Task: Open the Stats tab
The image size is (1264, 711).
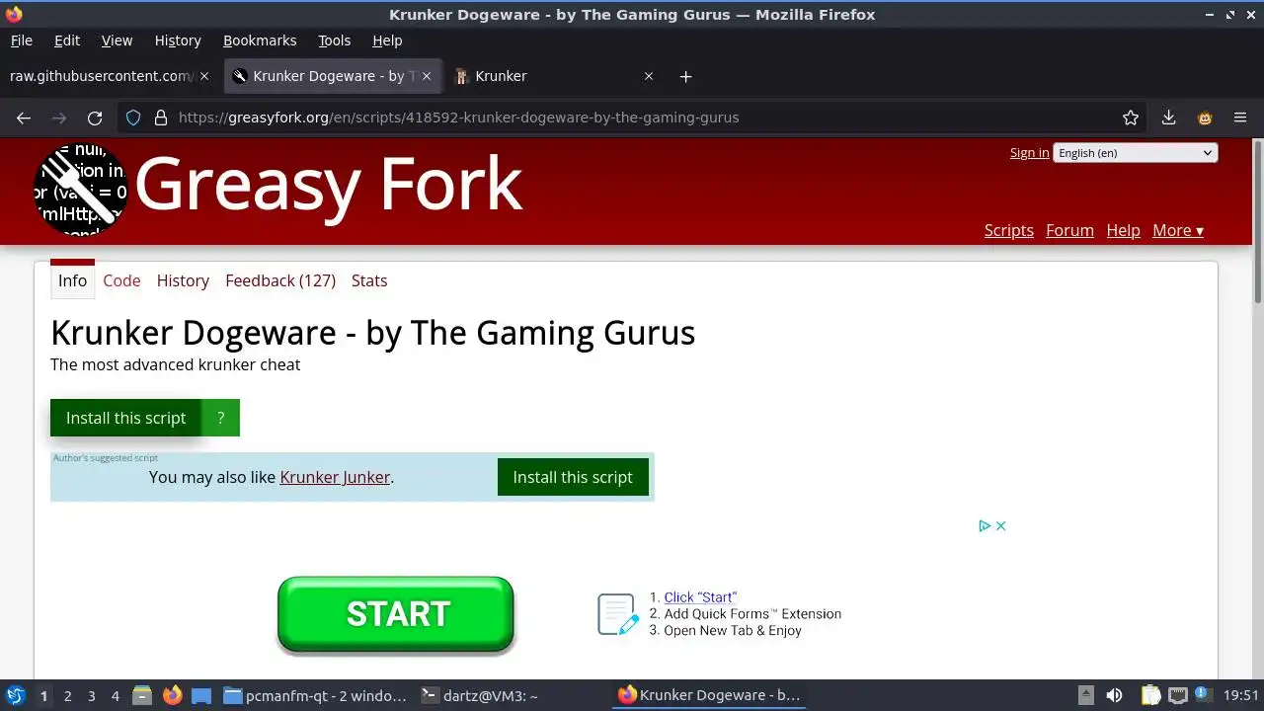Action: click(369, 280)
